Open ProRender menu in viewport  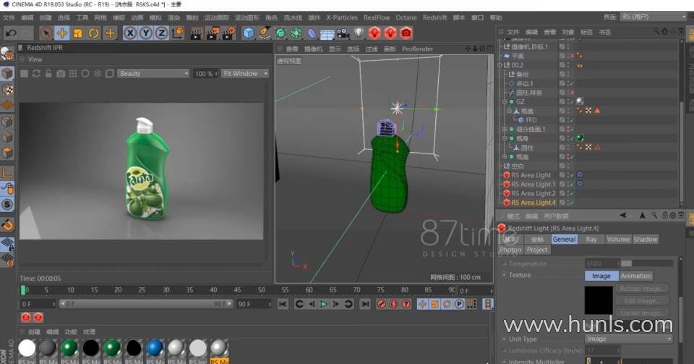(x=417, y=49)
